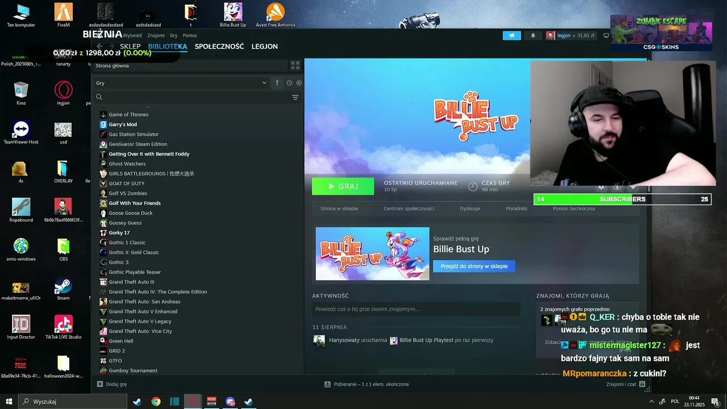Open Strona w sklepie link

coord(339,208)
